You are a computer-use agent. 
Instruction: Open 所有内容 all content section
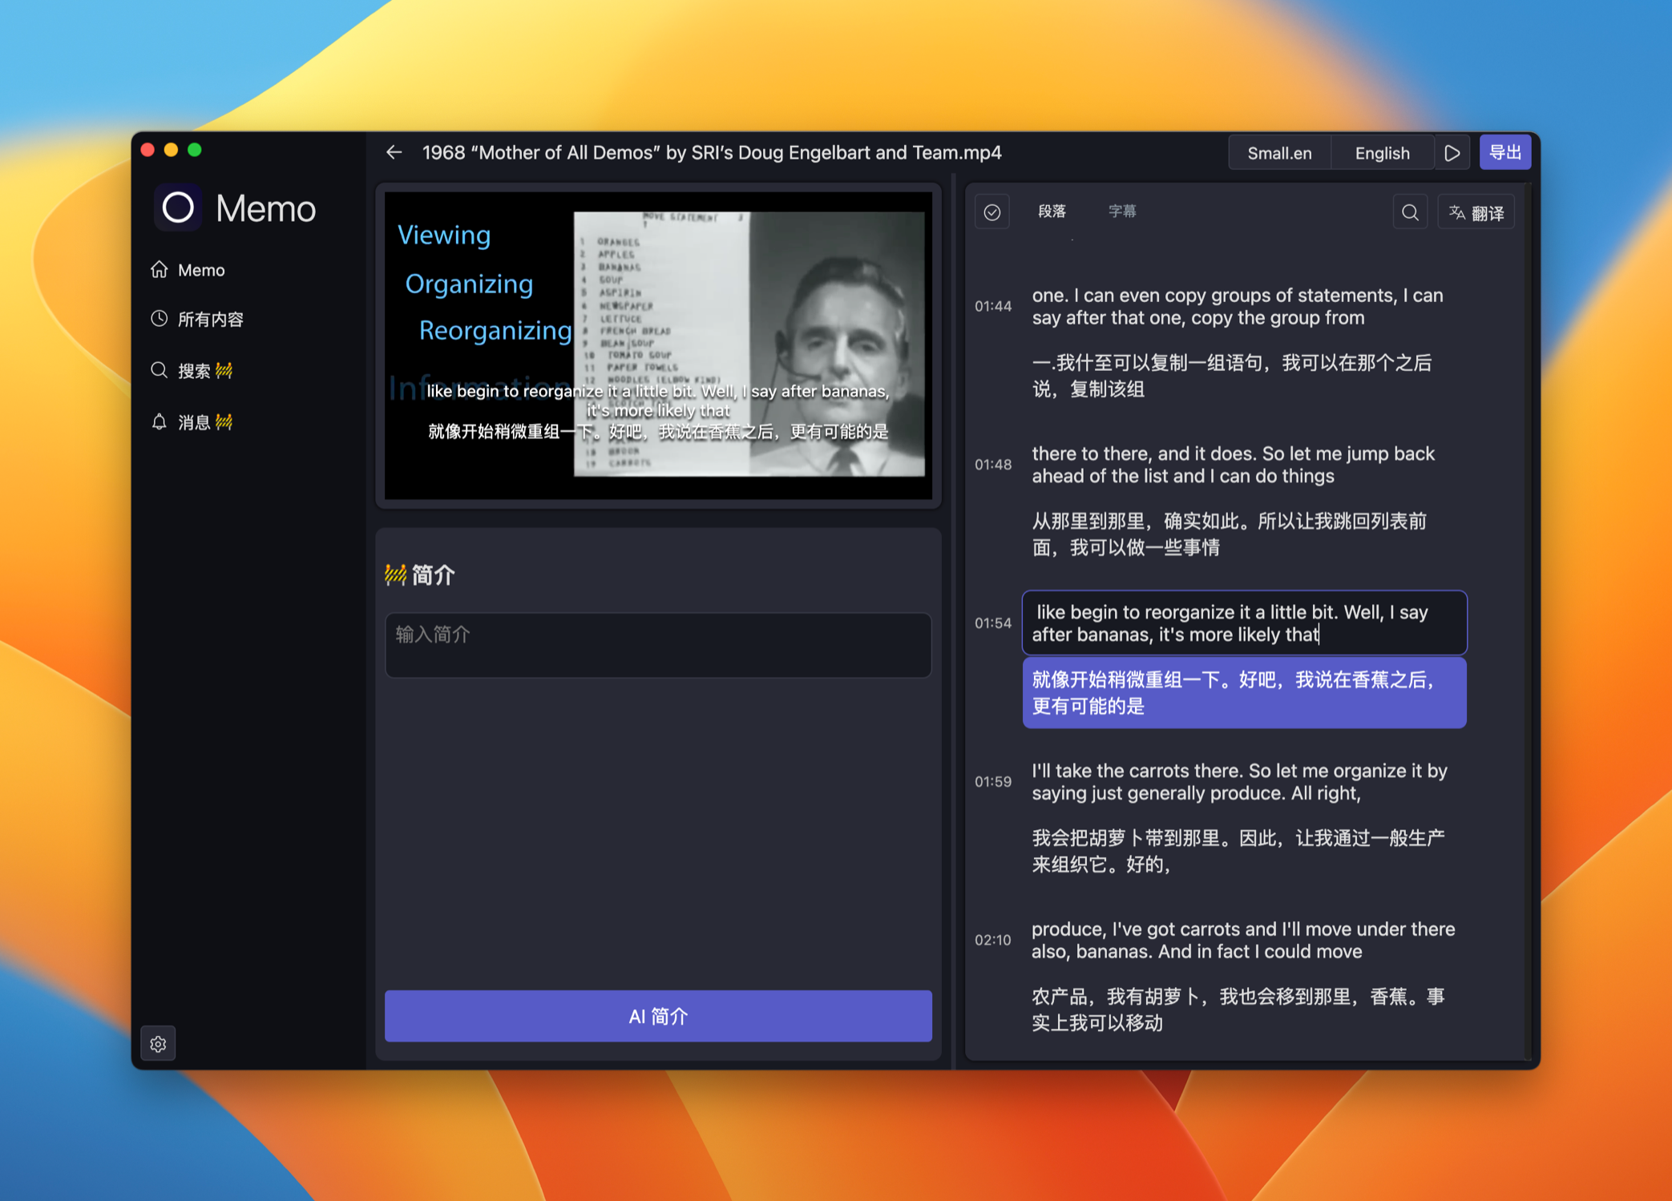tap(210, 320)
